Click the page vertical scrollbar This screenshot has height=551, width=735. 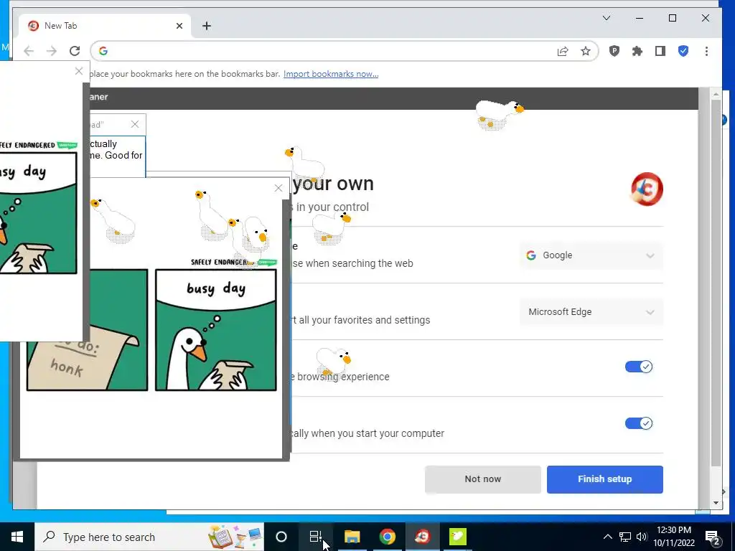click(716, 281)
